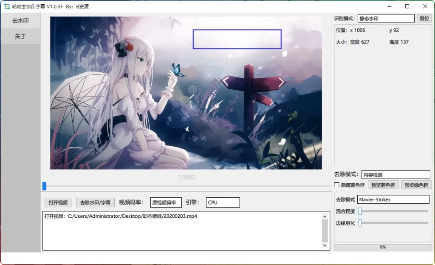
Task: Click the 预览绿色框 button
Action: pyautogui.click(x=416, y=185)
